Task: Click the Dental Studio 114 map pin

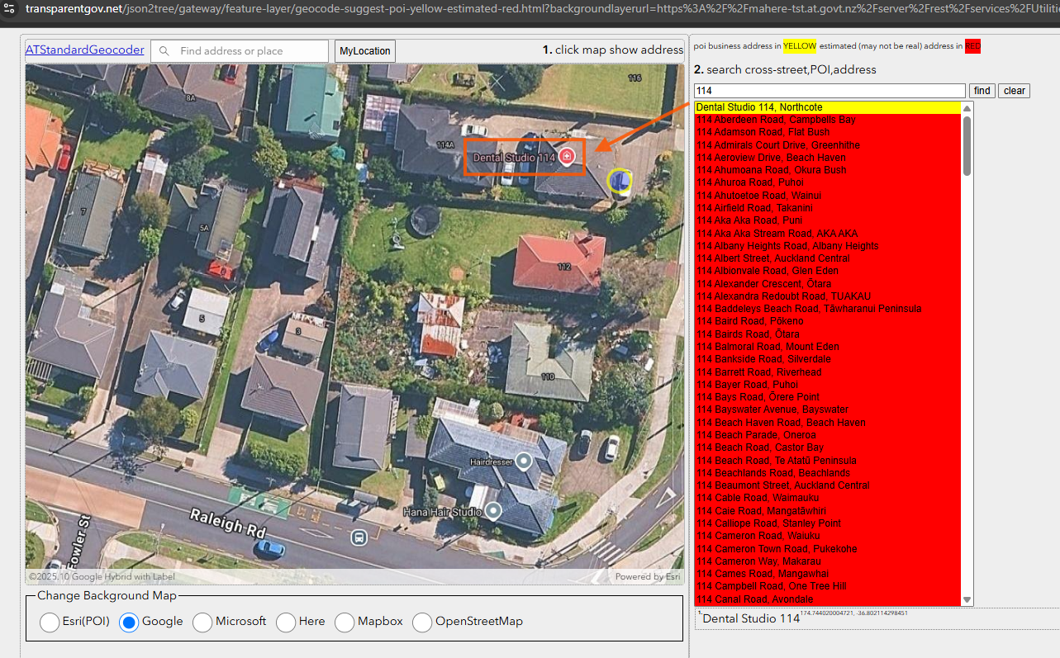Action: (x=567, y=157)
